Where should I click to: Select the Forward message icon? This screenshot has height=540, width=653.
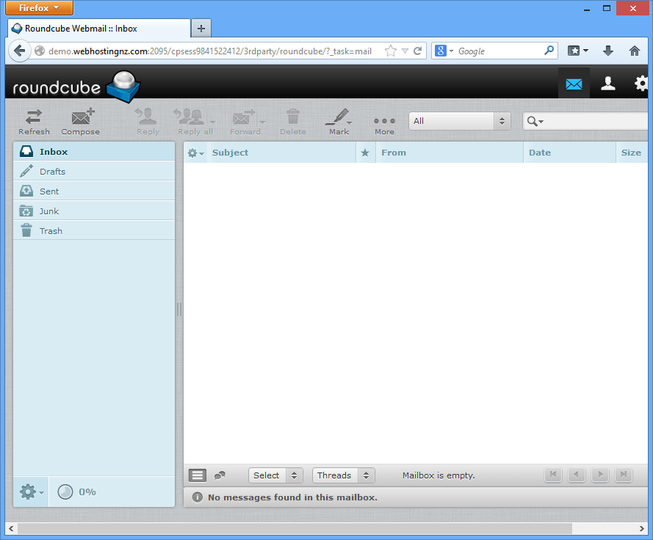(242, 121)
